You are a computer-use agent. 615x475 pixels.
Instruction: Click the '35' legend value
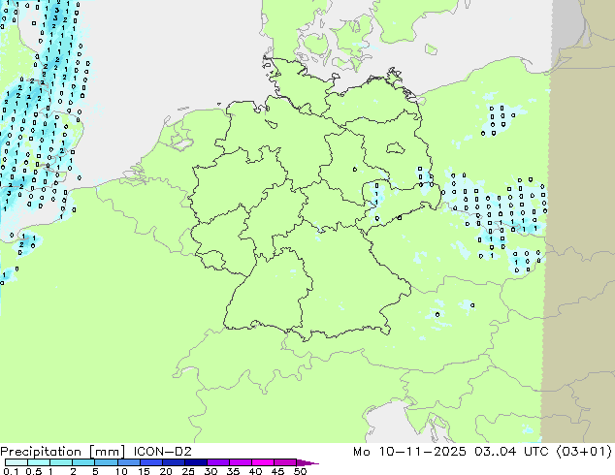(233, 471)
